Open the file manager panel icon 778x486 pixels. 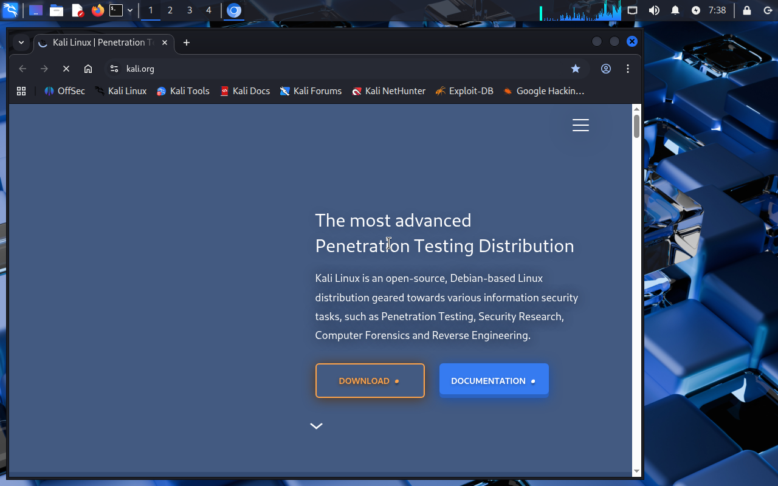point(57,10)
